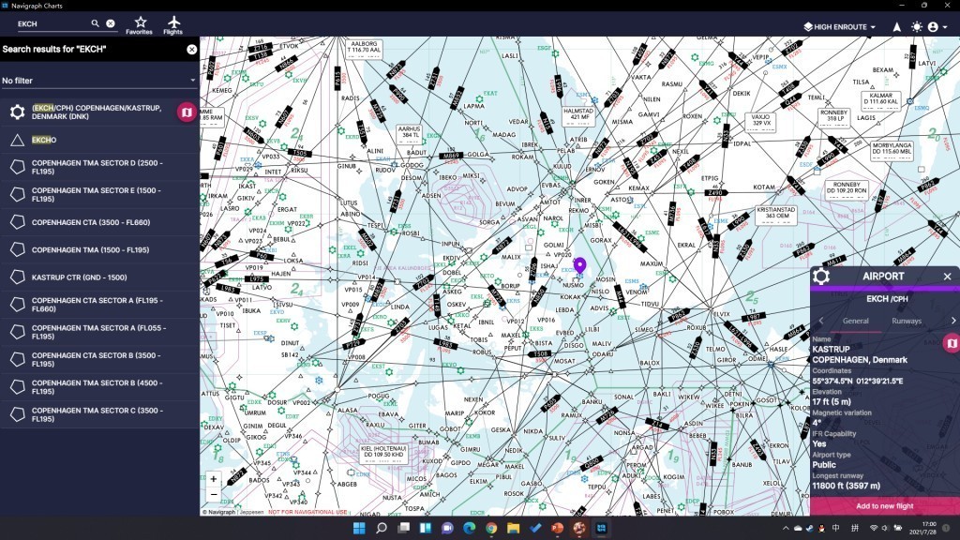This screenshot has height=540, width=960.
Task: Close the search results panel
Action: [x=191, y=49]
